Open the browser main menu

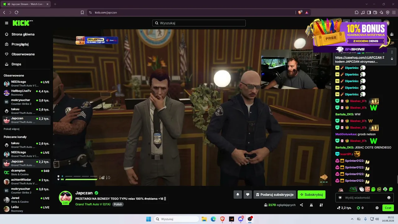394,12
